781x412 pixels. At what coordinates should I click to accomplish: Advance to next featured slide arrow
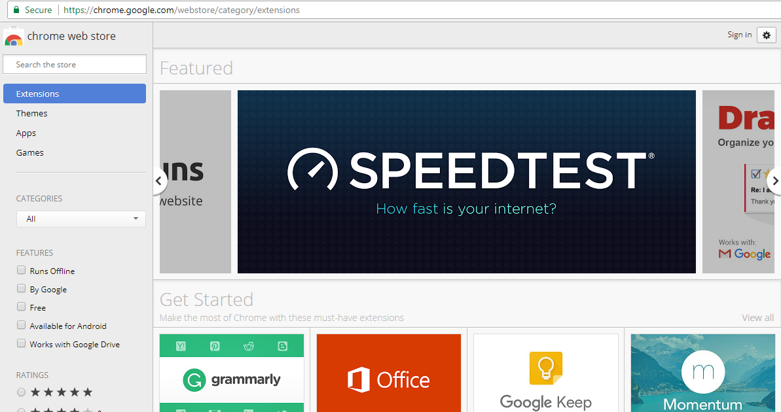pyautogui.click(x=774, y=181)
